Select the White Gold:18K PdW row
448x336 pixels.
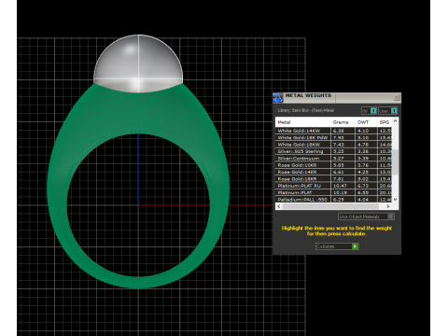334,137
